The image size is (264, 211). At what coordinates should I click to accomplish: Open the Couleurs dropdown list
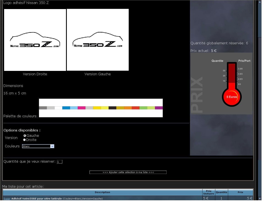click(x=52, y=146)
